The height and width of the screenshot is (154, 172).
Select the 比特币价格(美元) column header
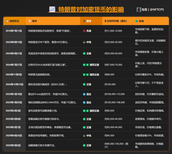117,21
